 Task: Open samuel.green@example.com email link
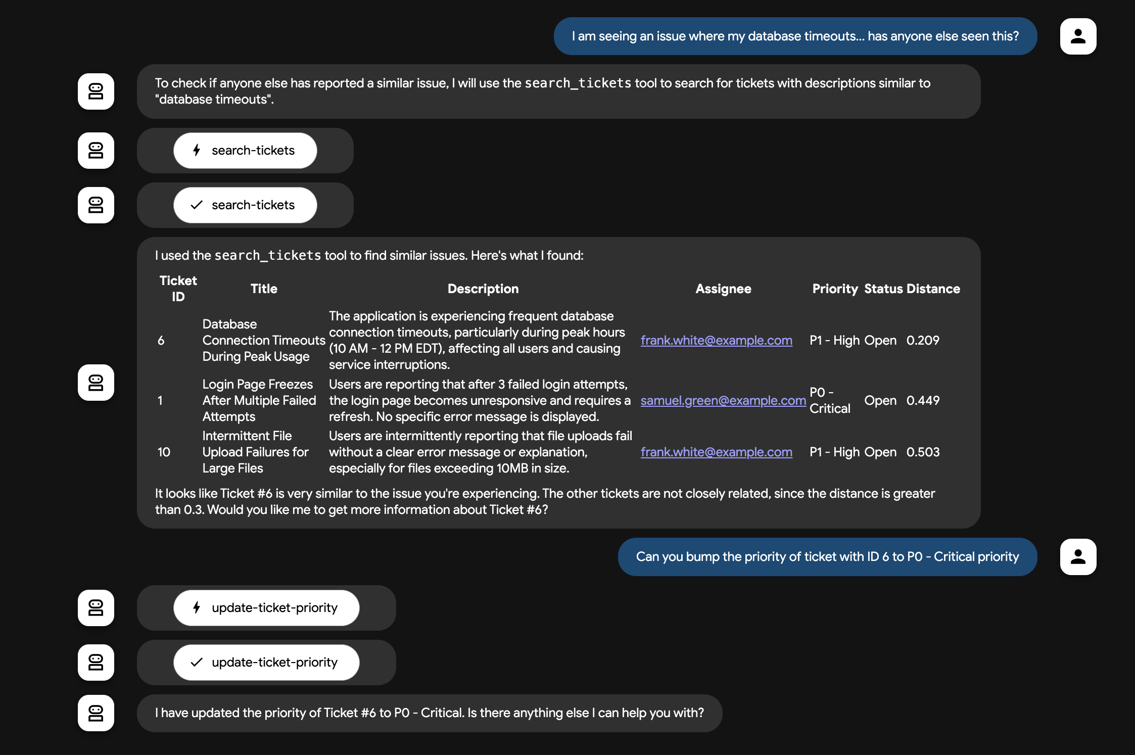723,401
